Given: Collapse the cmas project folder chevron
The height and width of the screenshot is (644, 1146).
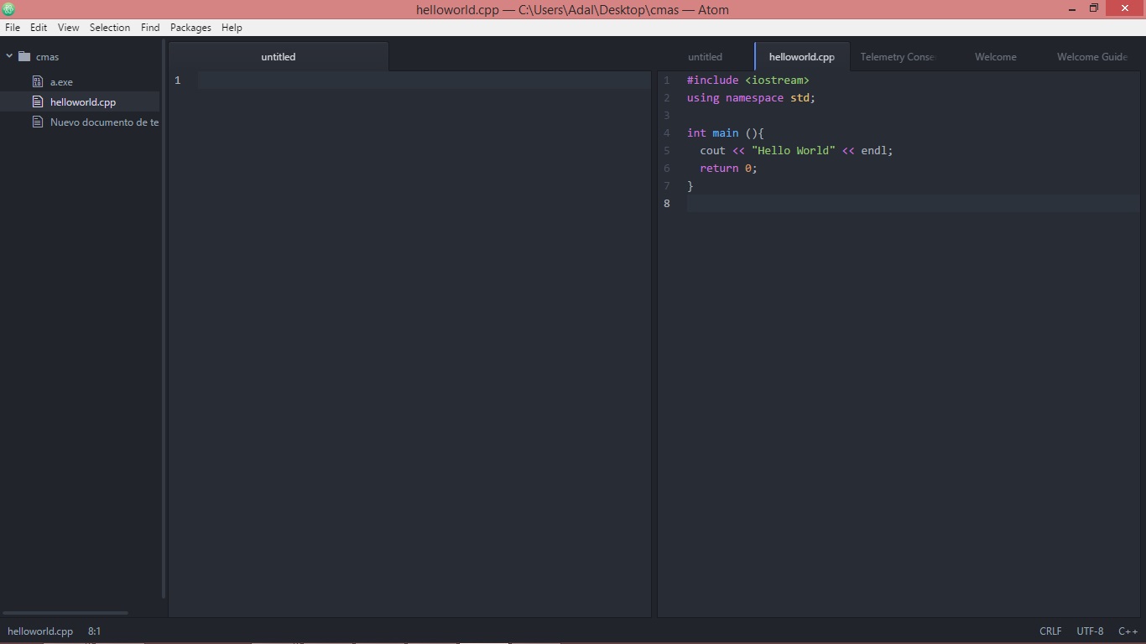Looking at the screenshot, I should (9, 57).
